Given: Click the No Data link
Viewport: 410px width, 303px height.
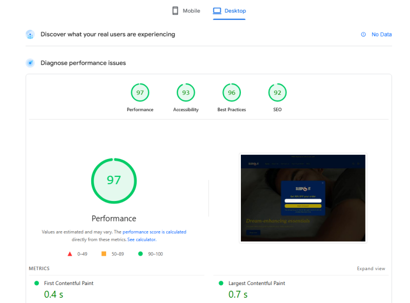Looking at the screenshot, I should point(381,34).
